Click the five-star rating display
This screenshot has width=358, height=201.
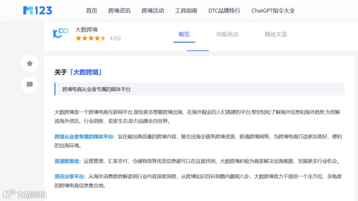(91, 38)
